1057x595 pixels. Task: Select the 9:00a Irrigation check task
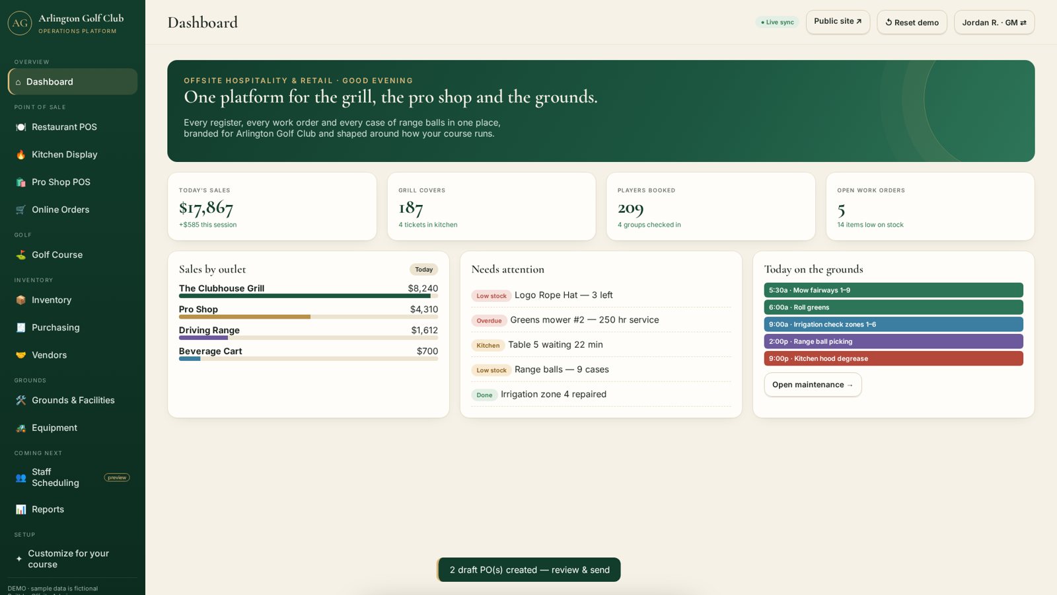[x=893, y=325]
